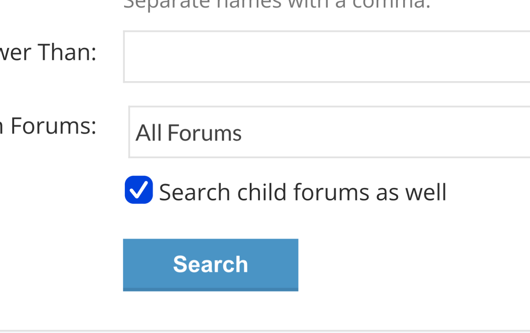
Task: Click the white checkmark icon
Action: (x=139, y=190)
